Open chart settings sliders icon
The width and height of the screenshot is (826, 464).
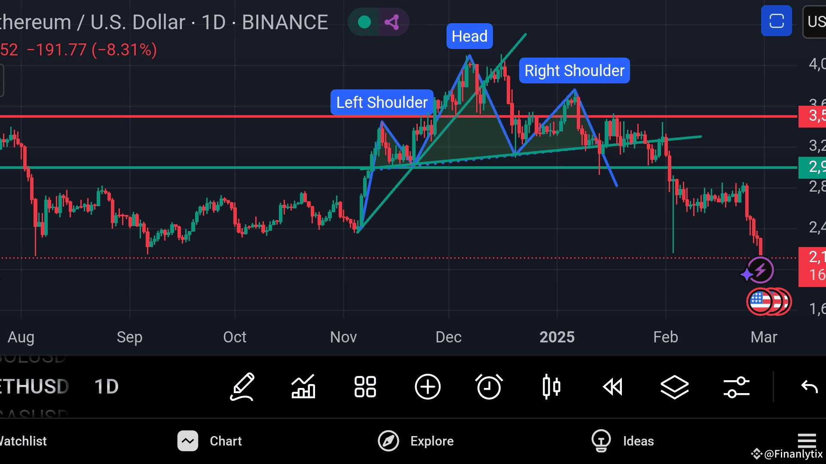click(736, 387)
